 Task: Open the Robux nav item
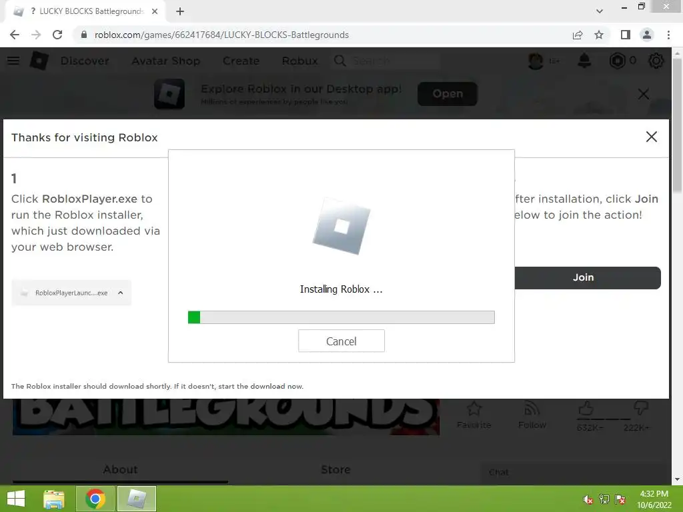299,61
